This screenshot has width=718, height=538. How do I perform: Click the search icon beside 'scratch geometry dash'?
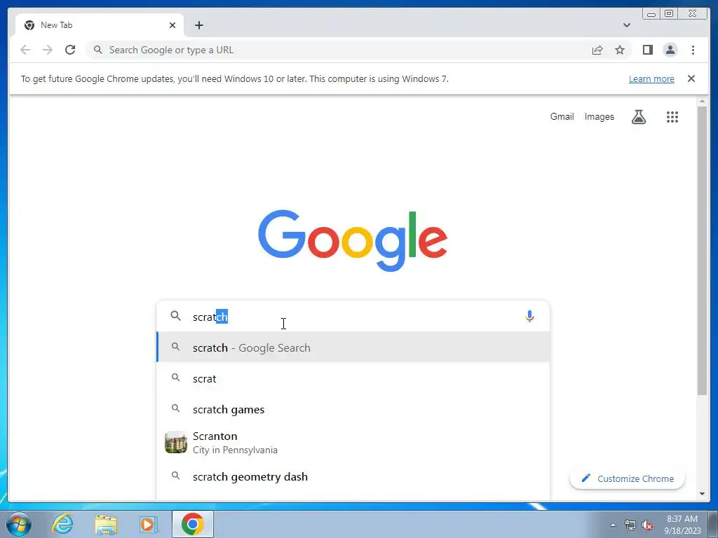click(175, 476)
